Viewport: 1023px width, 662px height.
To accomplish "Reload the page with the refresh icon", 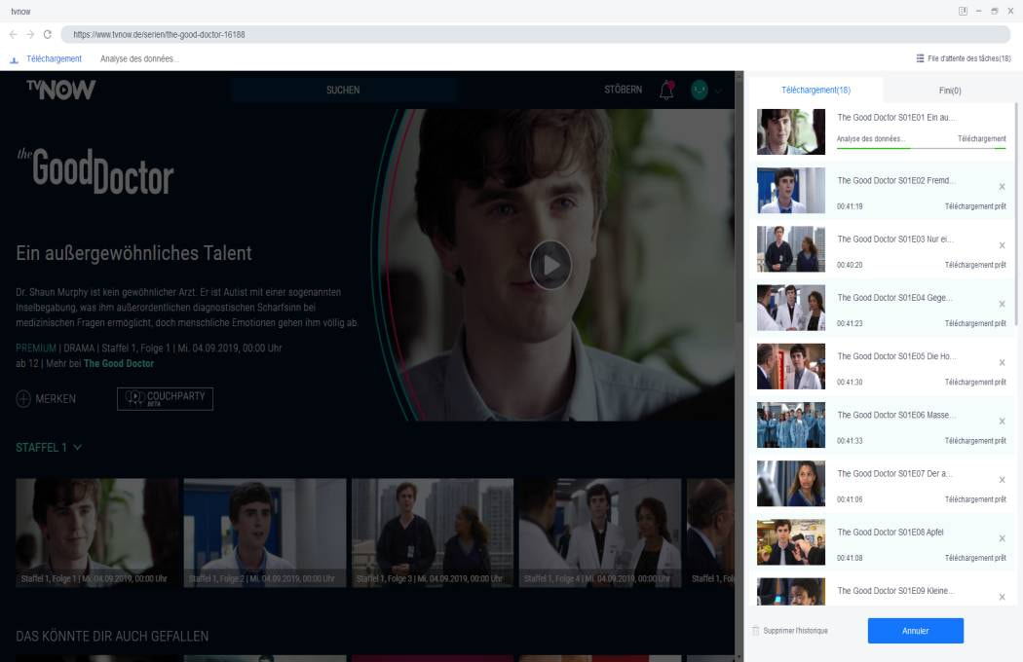I will click(x=47, y=35).
